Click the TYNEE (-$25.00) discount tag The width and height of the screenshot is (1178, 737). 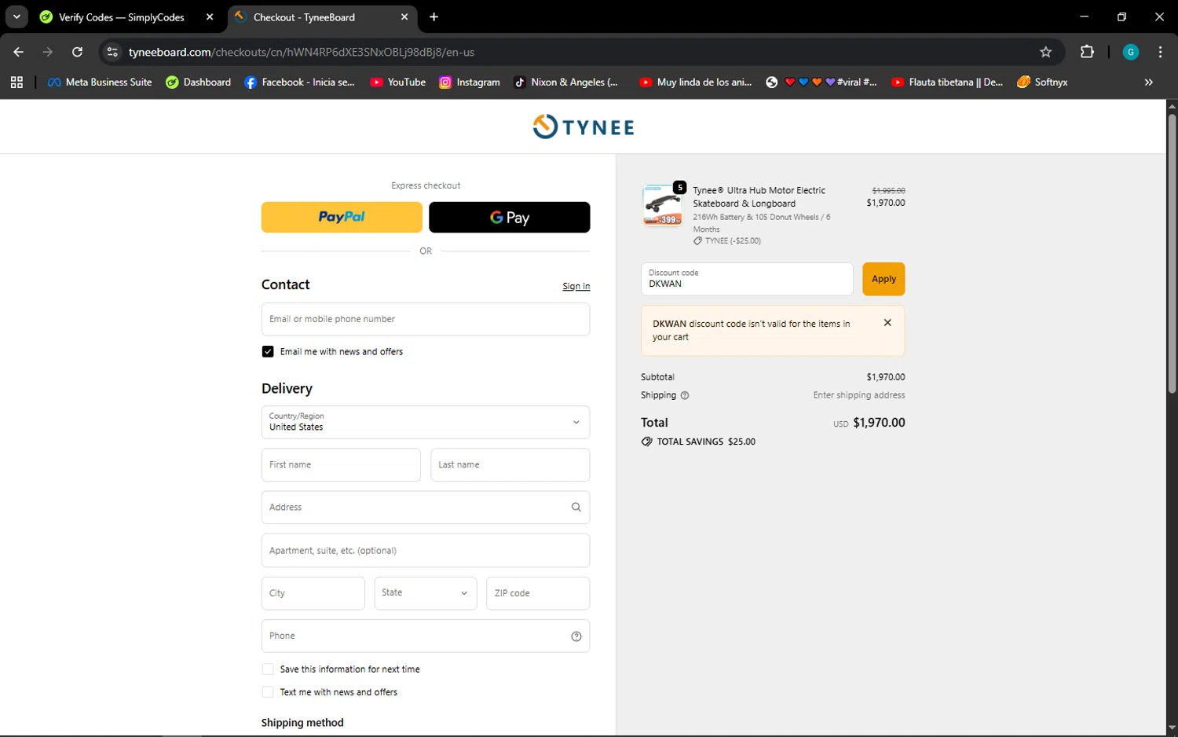click(x=727, y=241)
